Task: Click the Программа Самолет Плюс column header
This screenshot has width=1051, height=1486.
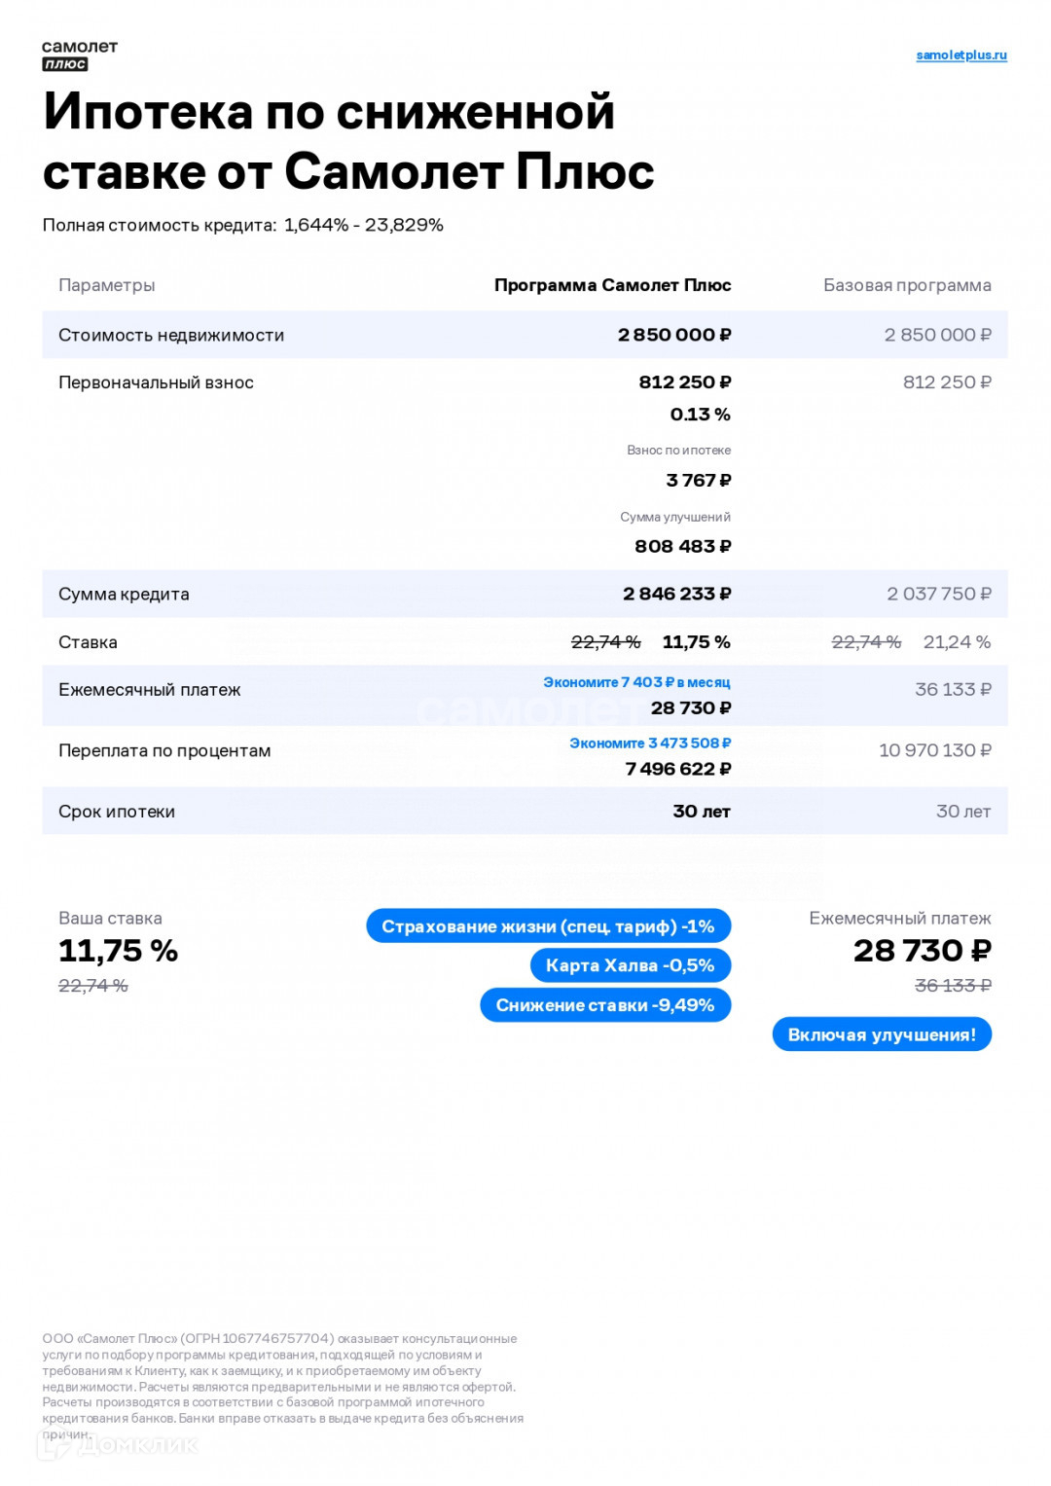Action: pyautogui.click(x=612, y=285)
